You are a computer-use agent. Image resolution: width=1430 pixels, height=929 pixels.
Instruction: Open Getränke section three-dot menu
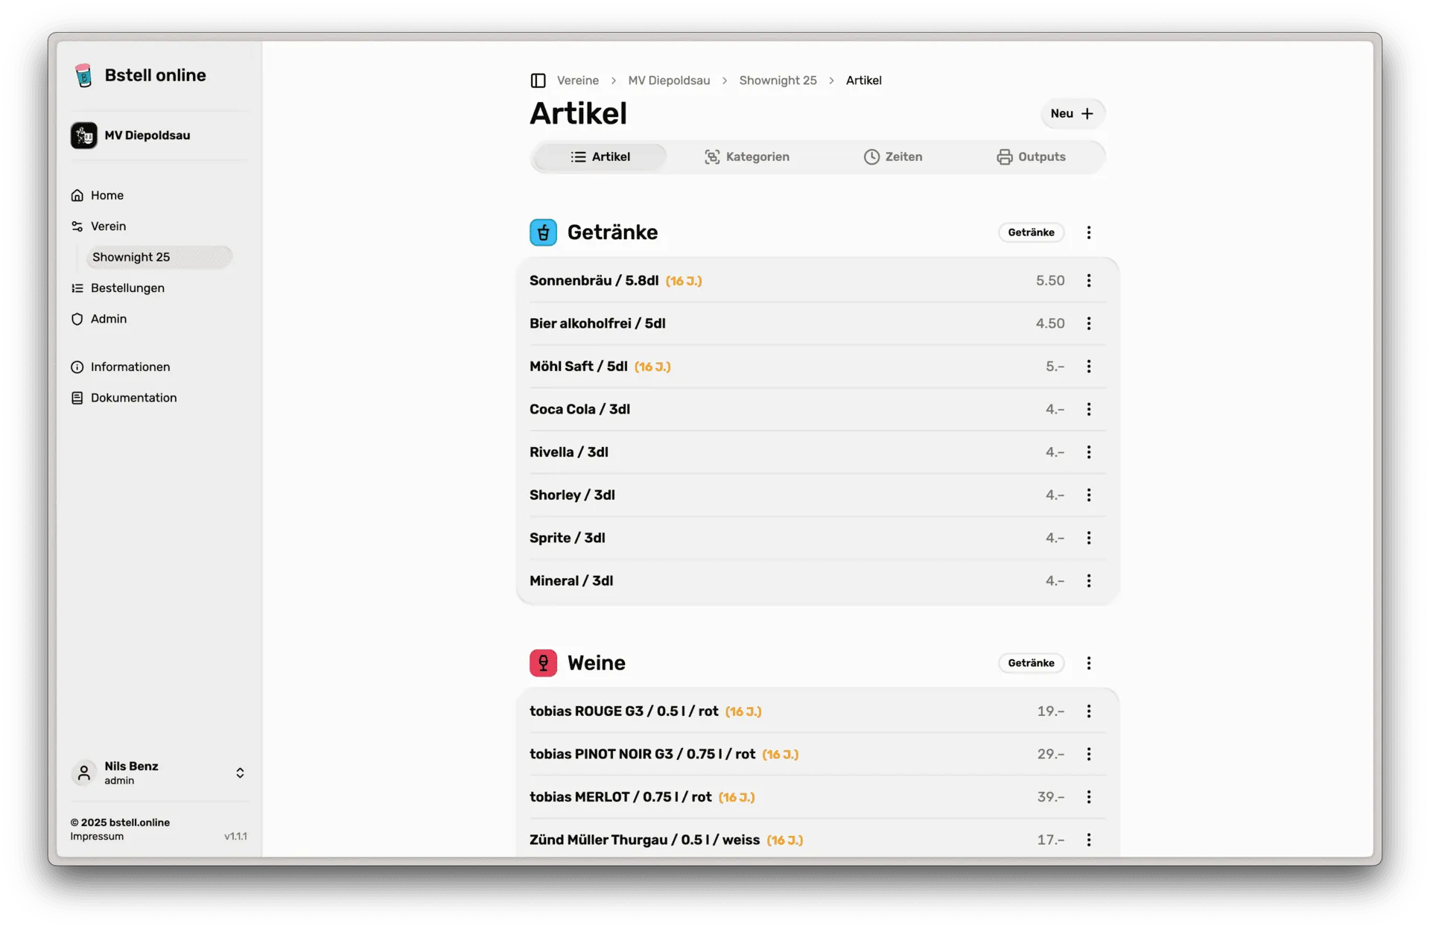[x=1088, y=232]
